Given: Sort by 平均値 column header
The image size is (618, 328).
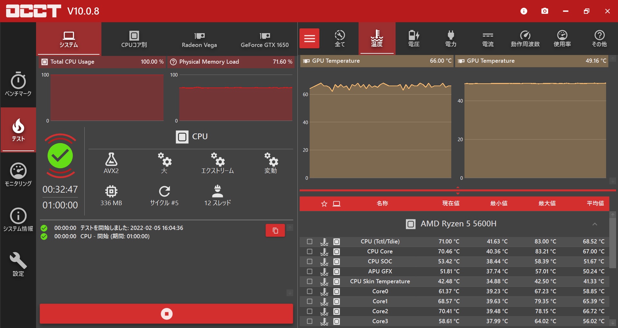Looking at the screenshot, I should 595,203.
